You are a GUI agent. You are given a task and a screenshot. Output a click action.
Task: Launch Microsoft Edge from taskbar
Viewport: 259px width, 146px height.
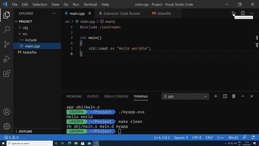69,143
